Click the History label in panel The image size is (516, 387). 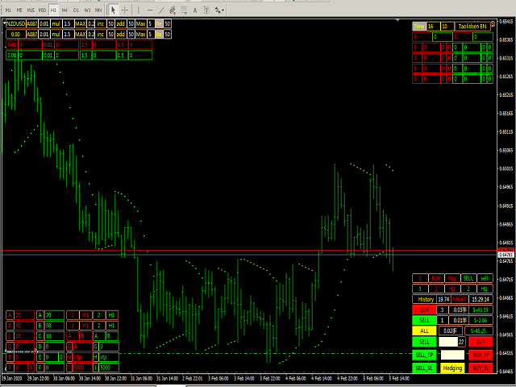[x=425, y=299]
